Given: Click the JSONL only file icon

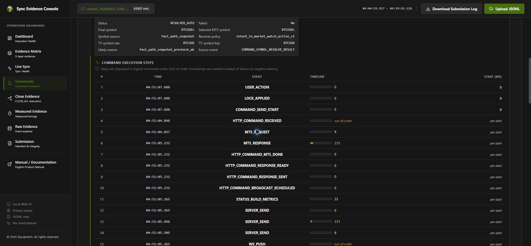Looking at the screenshot, I should click(9, 217).
